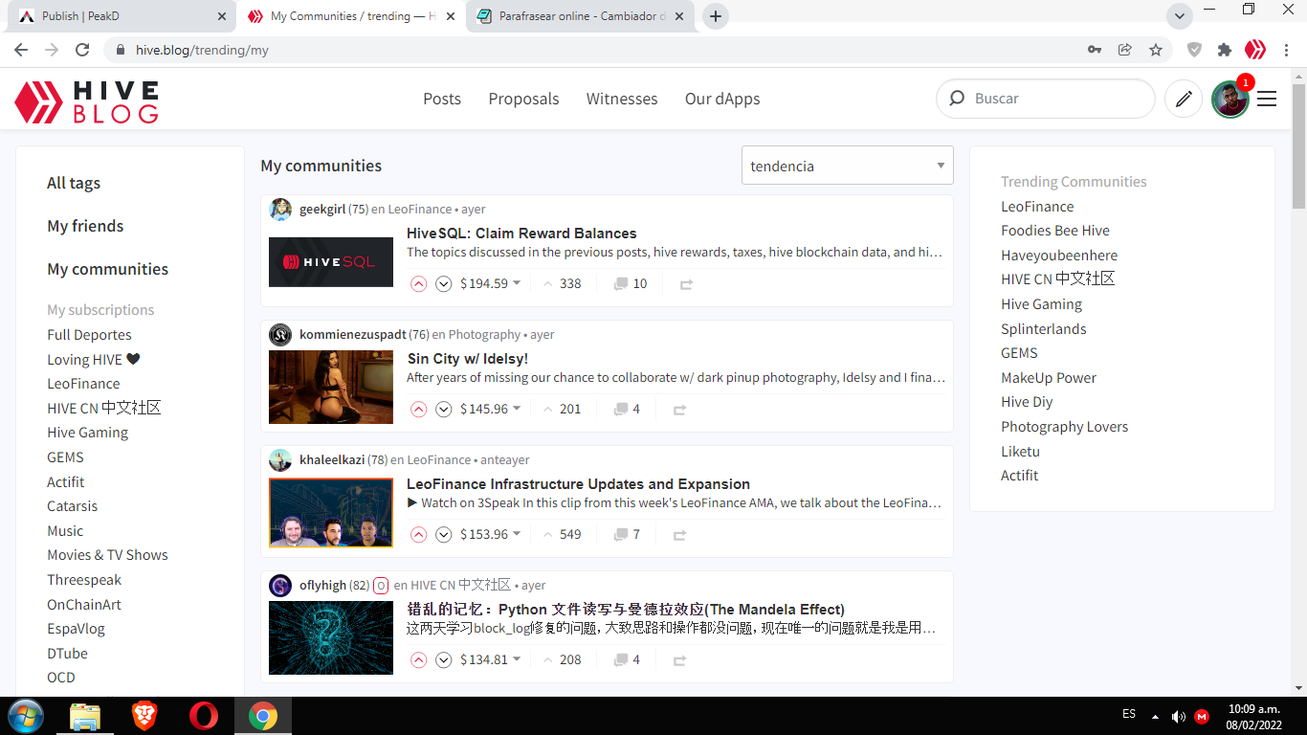Image resolution: width=1307 pixels, height=735 pixels.
Task: Open Foodies Bee Hive trending community
Action: coord(1055,231)
